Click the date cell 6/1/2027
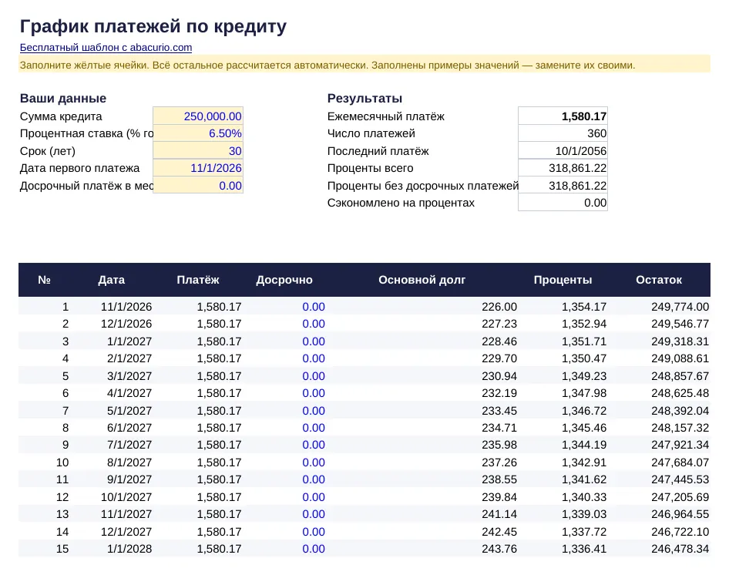 click(129, 428)
